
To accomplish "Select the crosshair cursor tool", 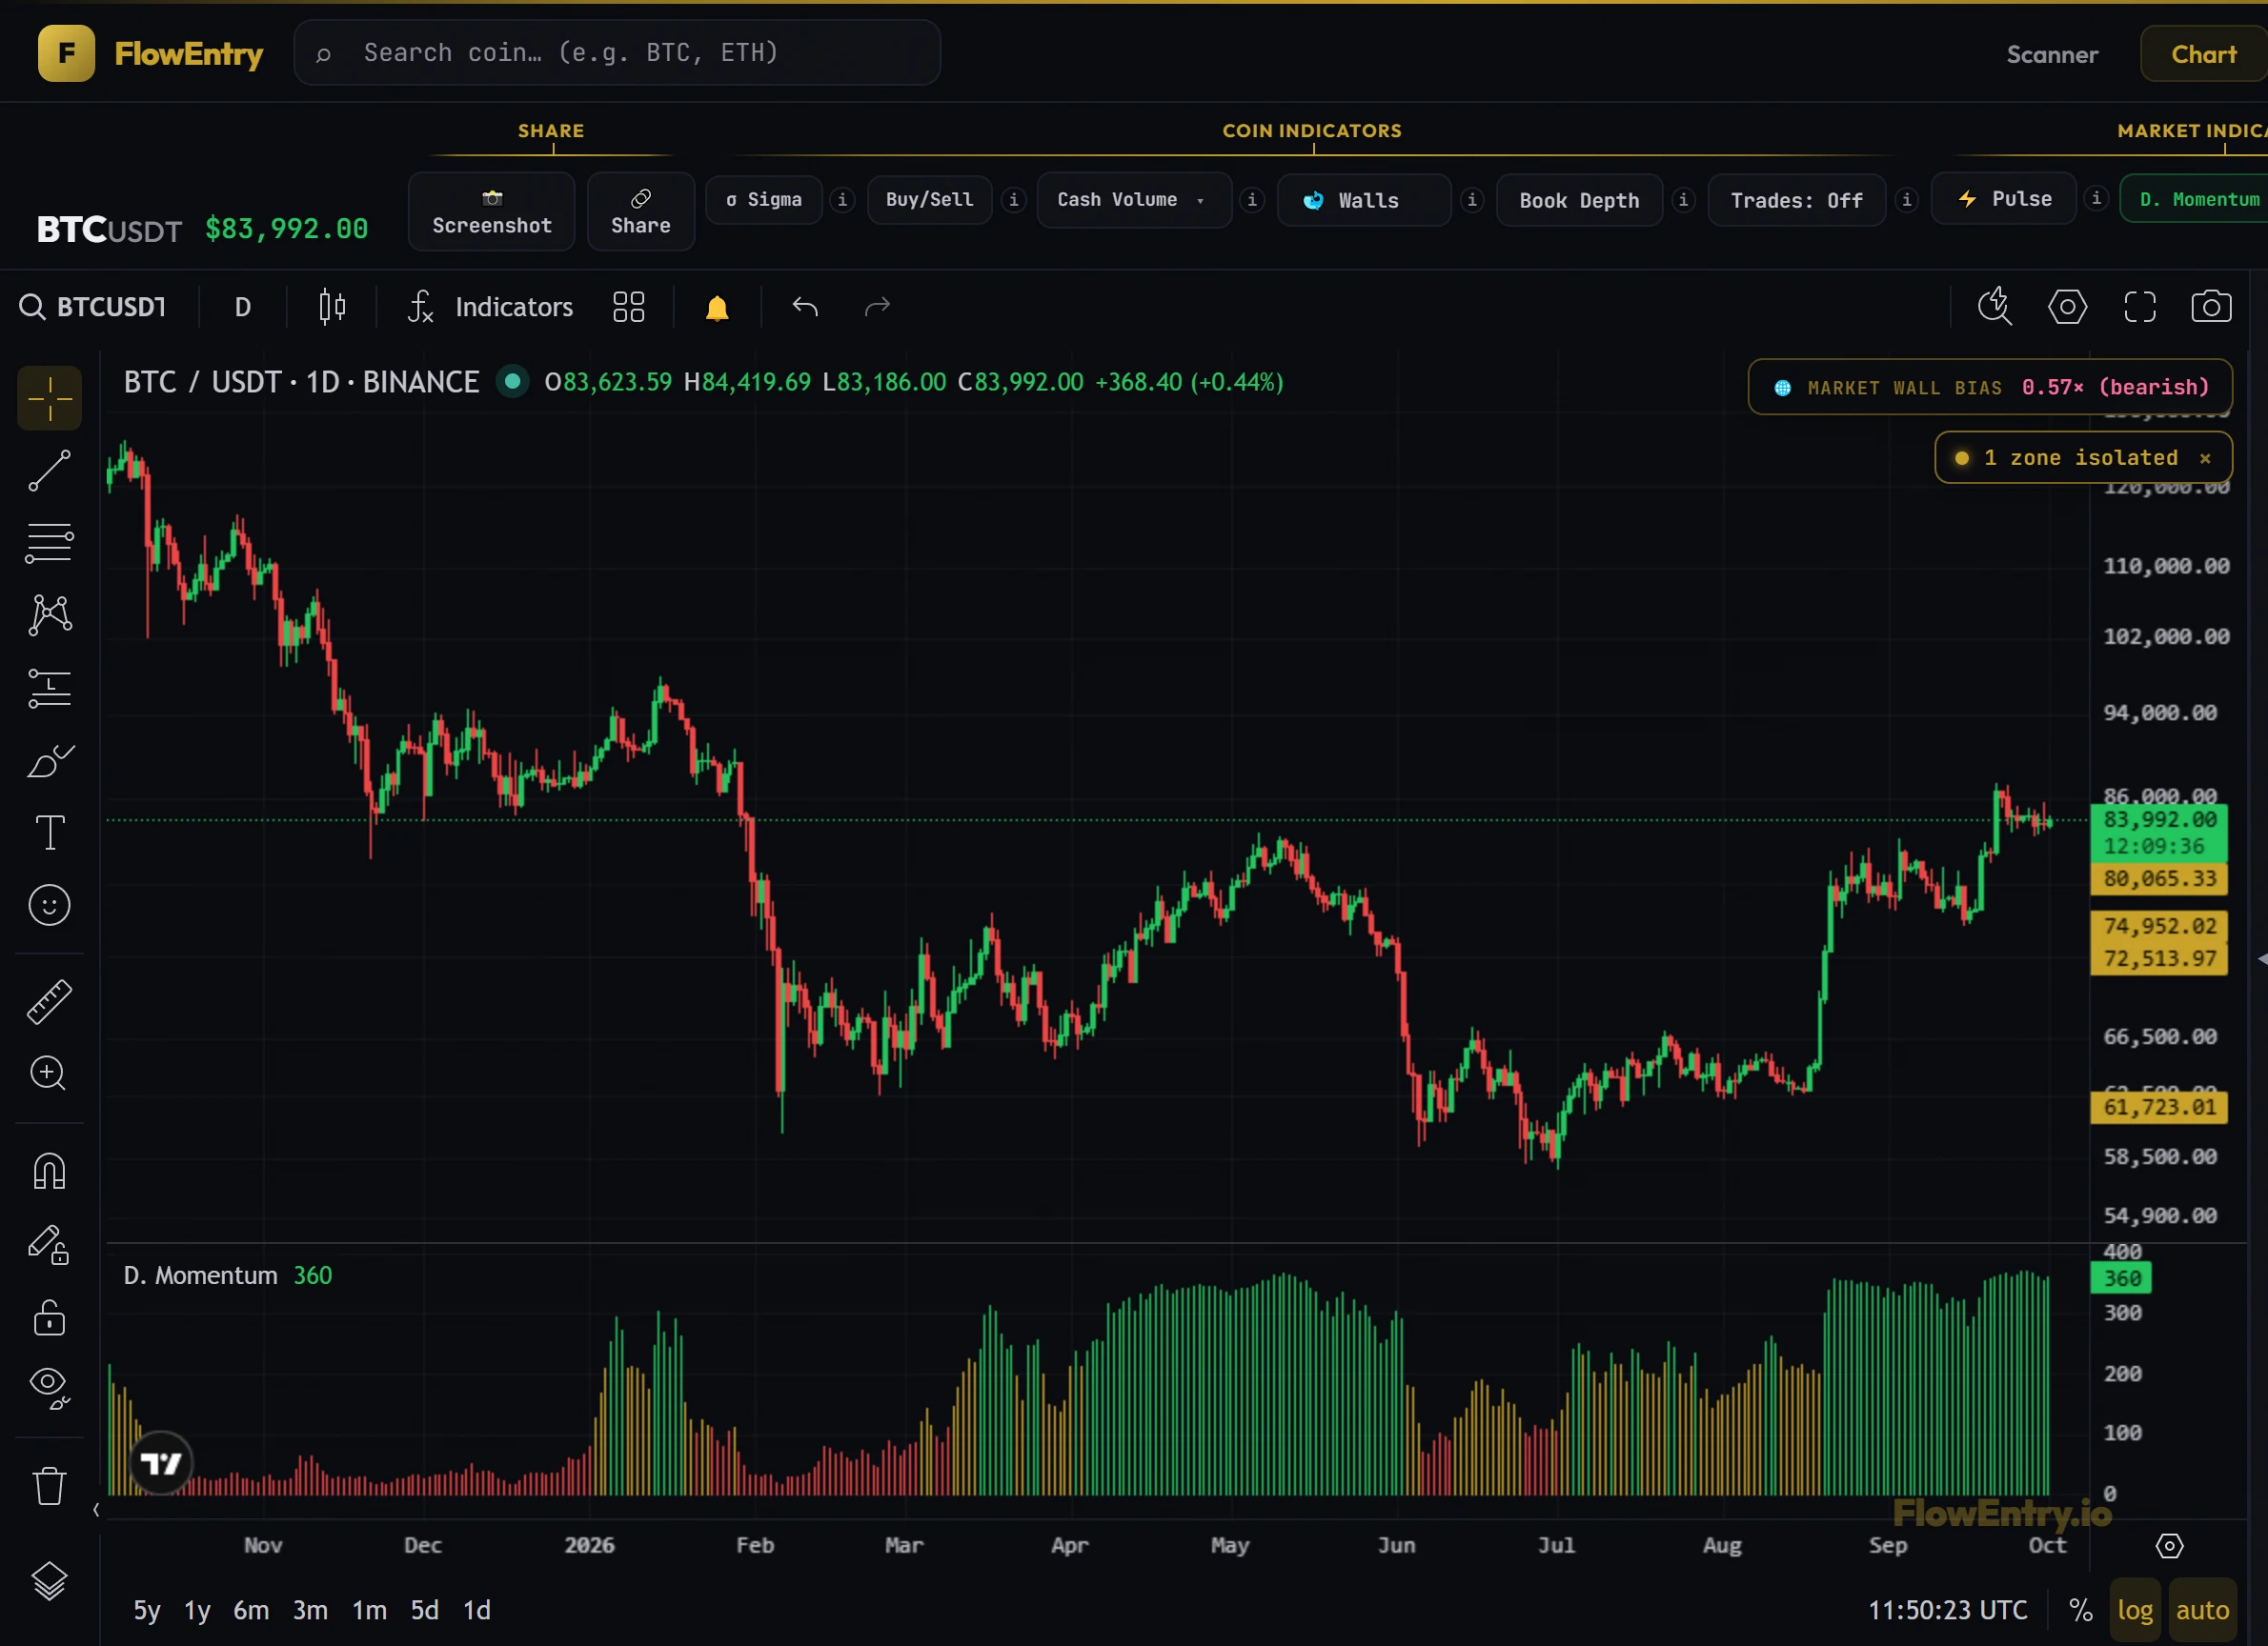I will coord(49,399).
